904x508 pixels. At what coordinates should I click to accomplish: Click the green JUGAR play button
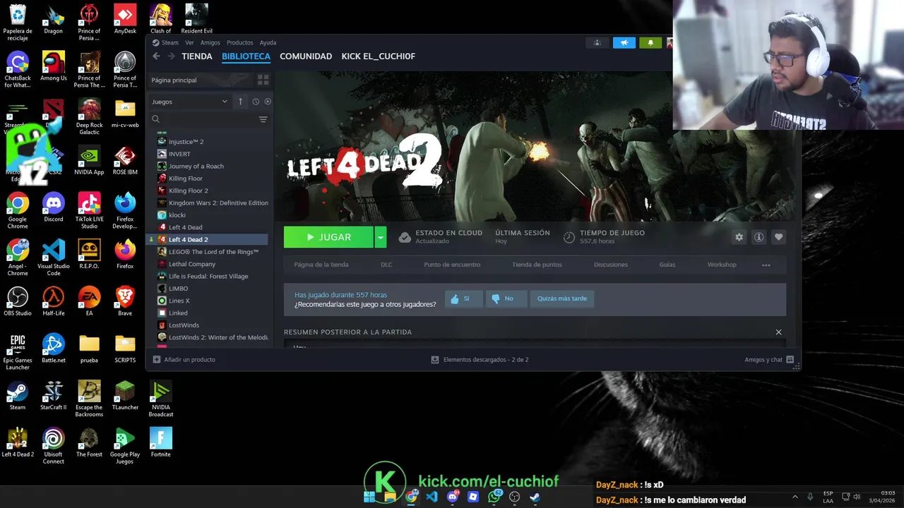328,237
